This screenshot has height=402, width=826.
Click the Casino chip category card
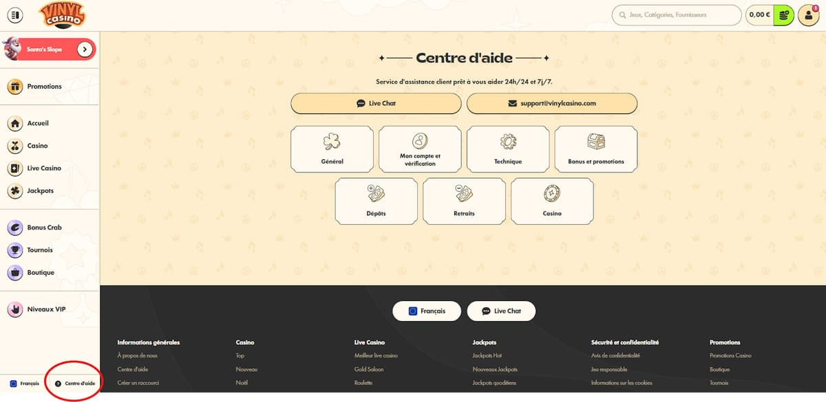552,201
